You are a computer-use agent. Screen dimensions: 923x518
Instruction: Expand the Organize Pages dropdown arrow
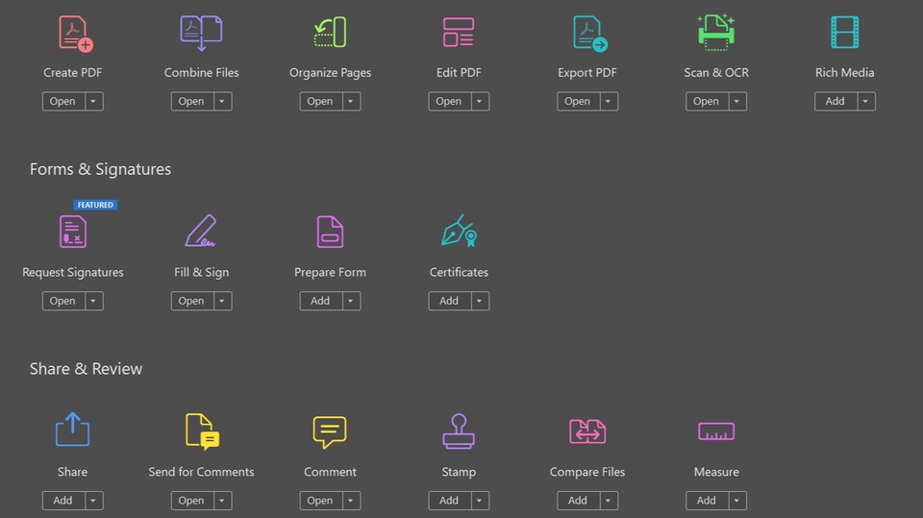pos(351,101)
